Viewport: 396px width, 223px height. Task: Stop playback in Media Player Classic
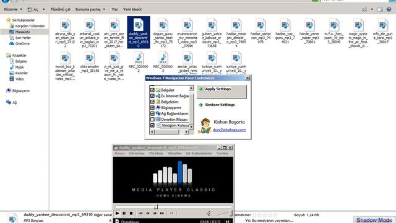coord(131,213)
